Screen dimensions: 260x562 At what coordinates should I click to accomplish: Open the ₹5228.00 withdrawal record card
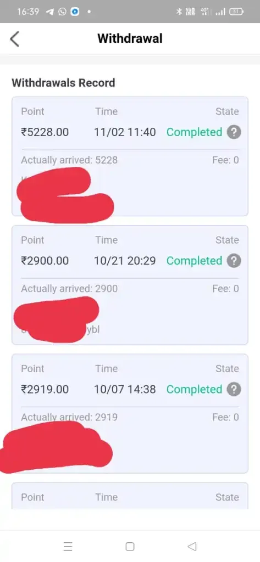pos(130,156)
